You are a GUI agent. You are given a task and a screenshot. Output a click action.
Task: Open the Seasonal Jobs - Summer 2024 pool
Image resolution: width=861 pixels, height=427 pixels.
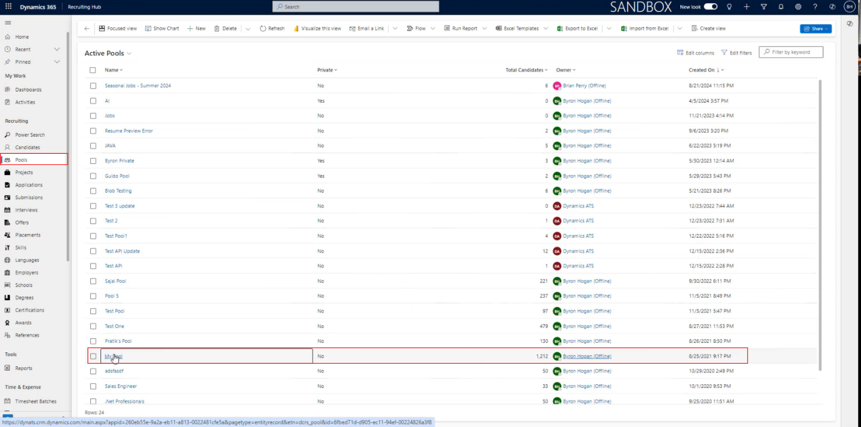138,86
